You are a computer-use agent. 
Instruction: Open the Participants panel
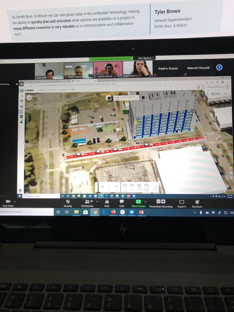87,203
